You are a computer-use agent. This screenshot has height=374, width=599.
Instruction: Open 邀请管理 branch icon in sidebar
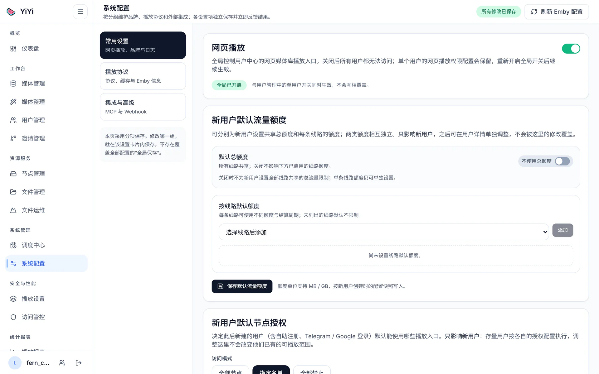13,138
